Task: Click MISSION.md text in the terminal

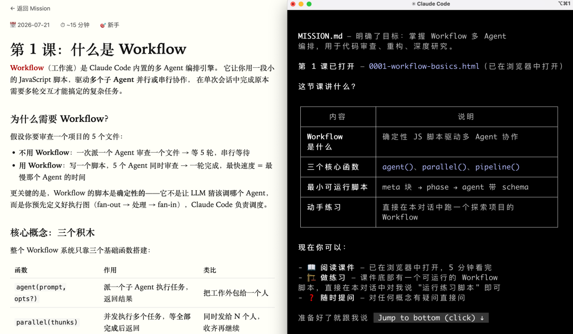Action: pos(320,36)
